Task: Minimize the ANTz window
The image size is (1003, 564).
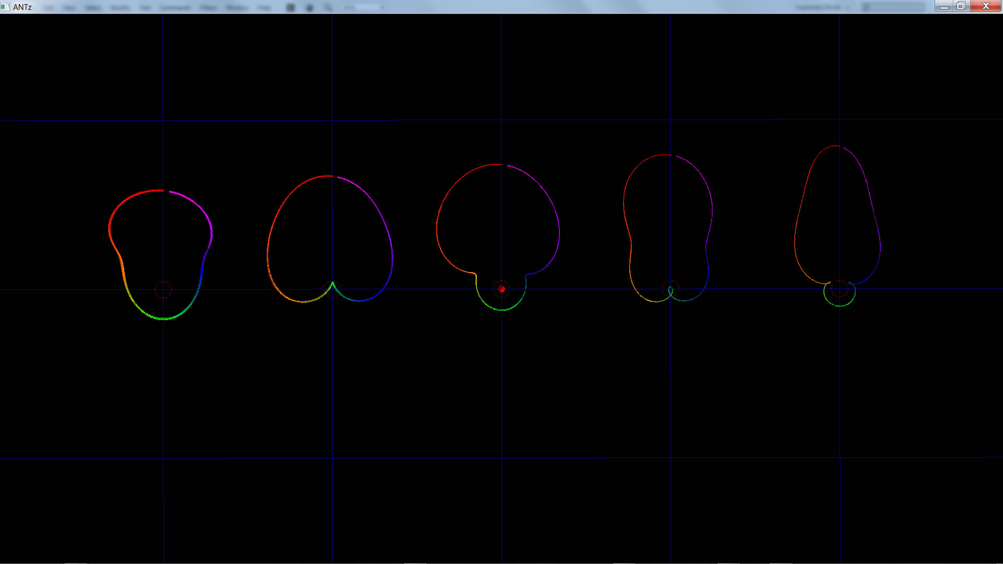Action: pos(943,6)
